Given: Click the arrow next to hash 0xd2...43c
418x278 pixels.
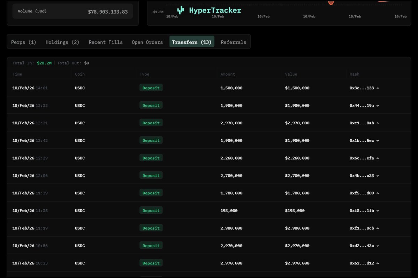Looking at the screenshot, I should 378,246.
